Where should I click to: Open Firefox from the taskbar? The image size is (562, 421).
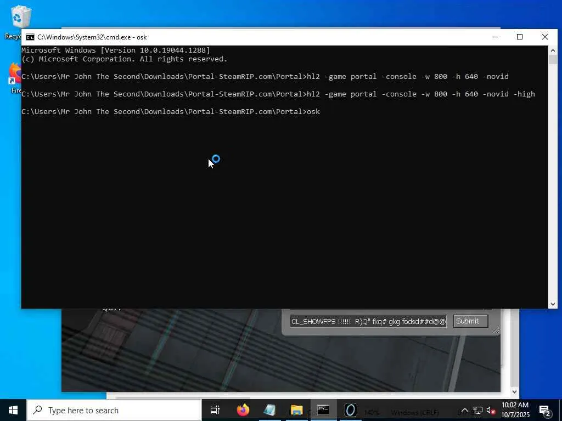pyautogui.click(x=243, y=410)
